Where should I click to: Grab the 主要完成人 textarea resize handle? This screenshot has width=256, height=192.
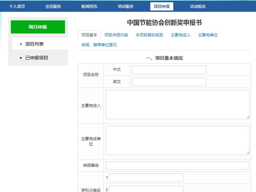click(x=248, y=117)
